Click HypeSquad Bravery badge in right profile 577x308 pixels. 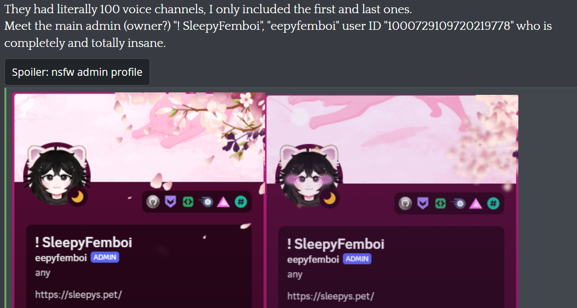click(423, 203)
